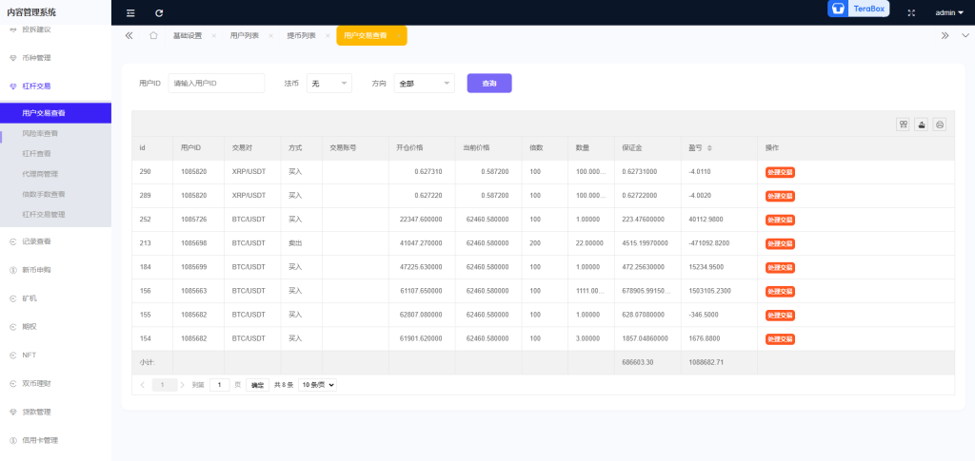Click the export icon above table

point(921,125)
